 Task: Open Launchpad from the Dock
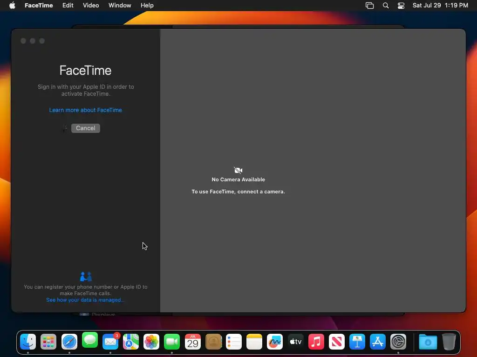coord(48,342)
